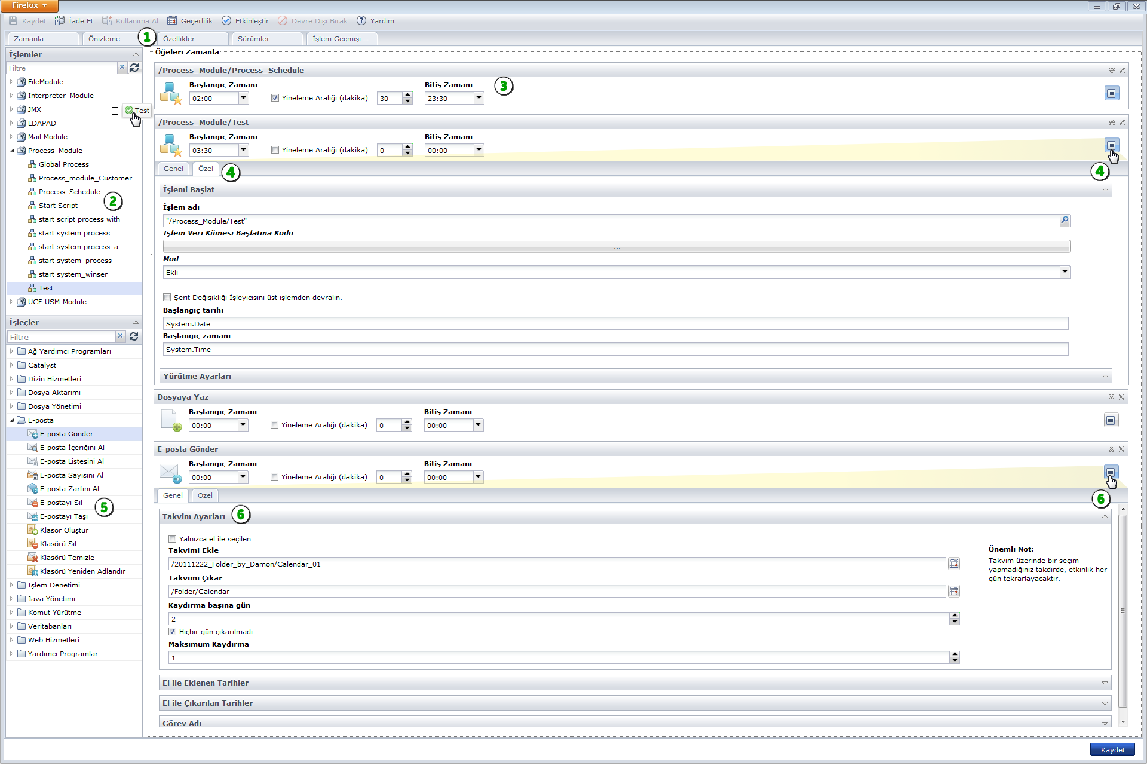
Task: Click the refresh/reload icon in İşlemler panel
Action: (134, 68)
